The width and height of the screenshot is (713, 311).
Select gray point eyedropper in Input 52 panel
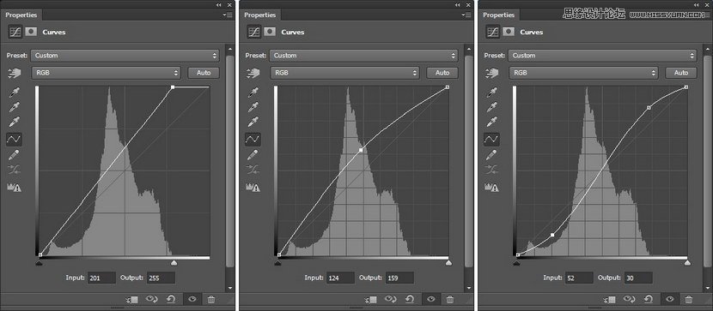point(492,107)
